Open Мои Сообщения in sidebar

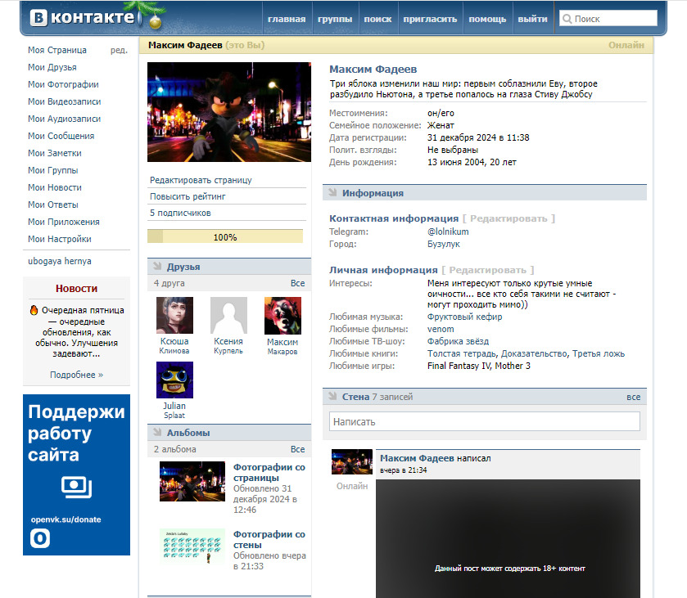61,136
